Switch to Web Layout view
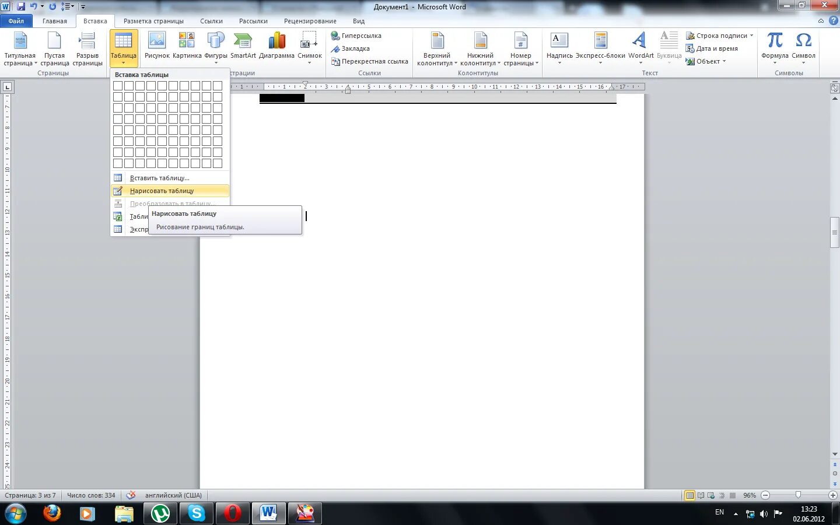 (x=711, y=495)
